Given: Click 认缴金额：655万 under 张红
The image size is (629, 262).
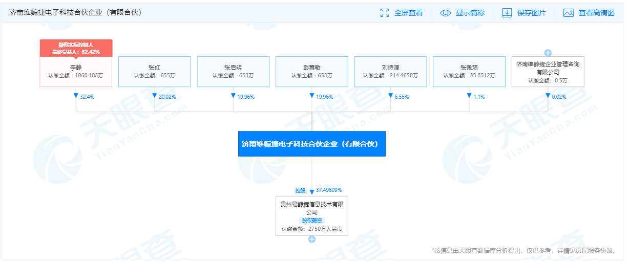Looking at the screenshot, I should point(155,75).
